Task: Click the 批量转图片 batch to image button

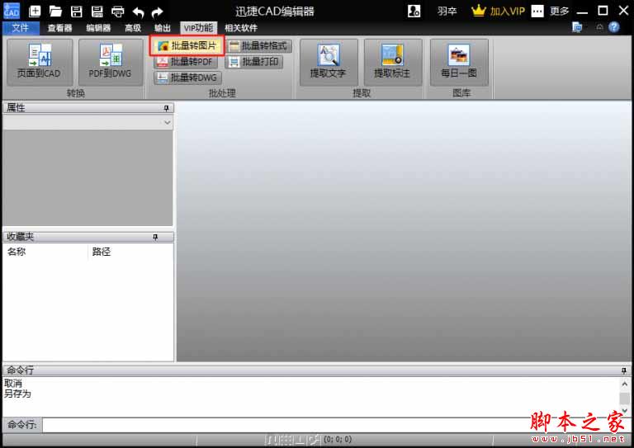Action: point(187,45)
